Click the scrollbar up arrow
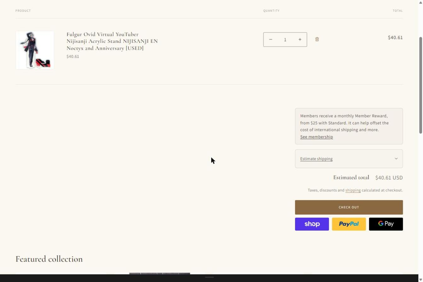The image size is (423, 282). [420, 2]
